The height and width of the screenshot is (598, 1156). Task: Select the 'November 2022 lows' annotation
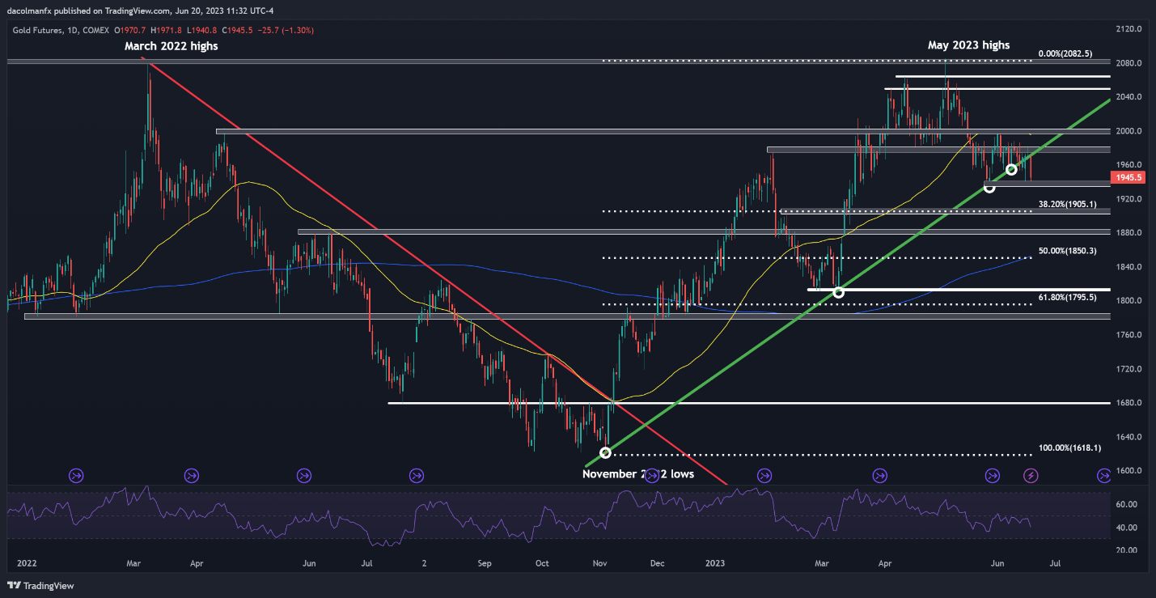(x=638, y=474)
